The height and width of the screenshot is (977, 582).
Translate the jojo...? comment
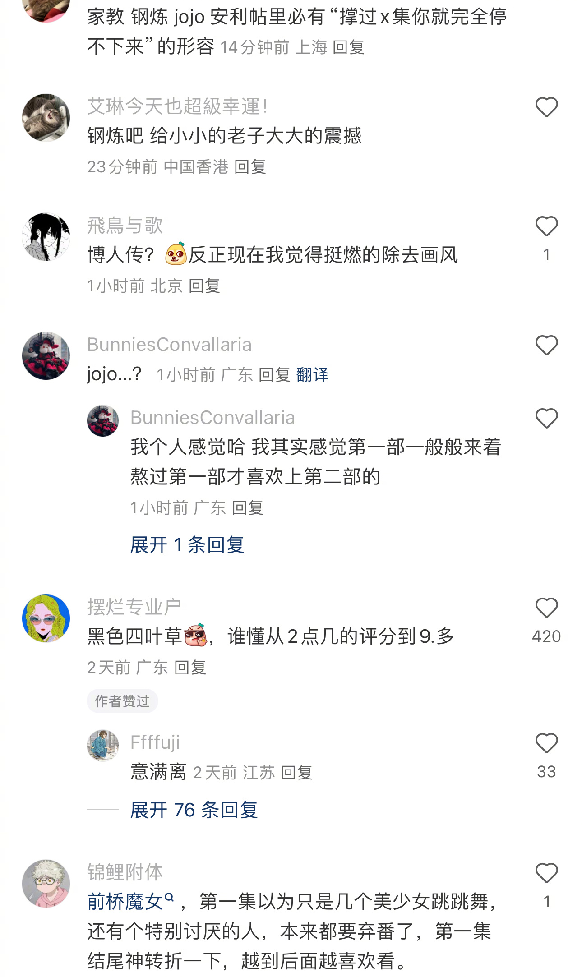coord(312,375)
